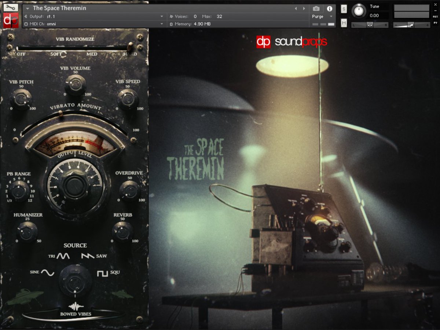Image resolution: width=440 pixels, height=330 pixels.
Task: Click the volume slider in header
Action: point(411,25)
